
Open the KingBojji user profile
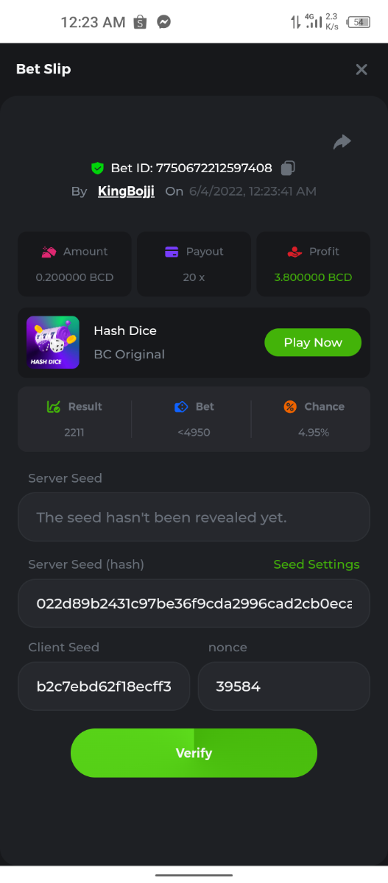[126, 191]
